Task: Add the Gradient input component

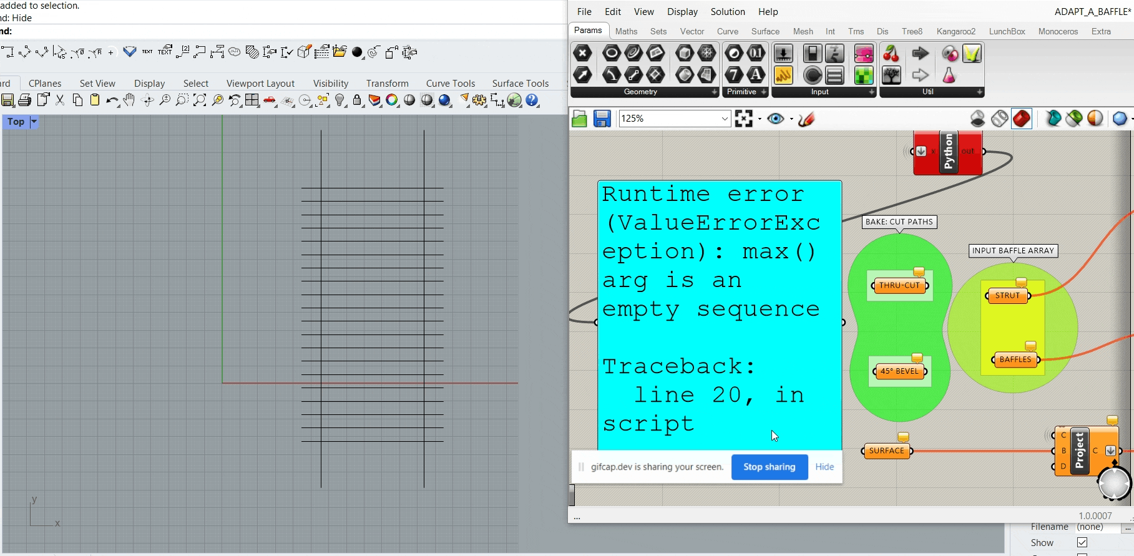Action: [864, 54]
